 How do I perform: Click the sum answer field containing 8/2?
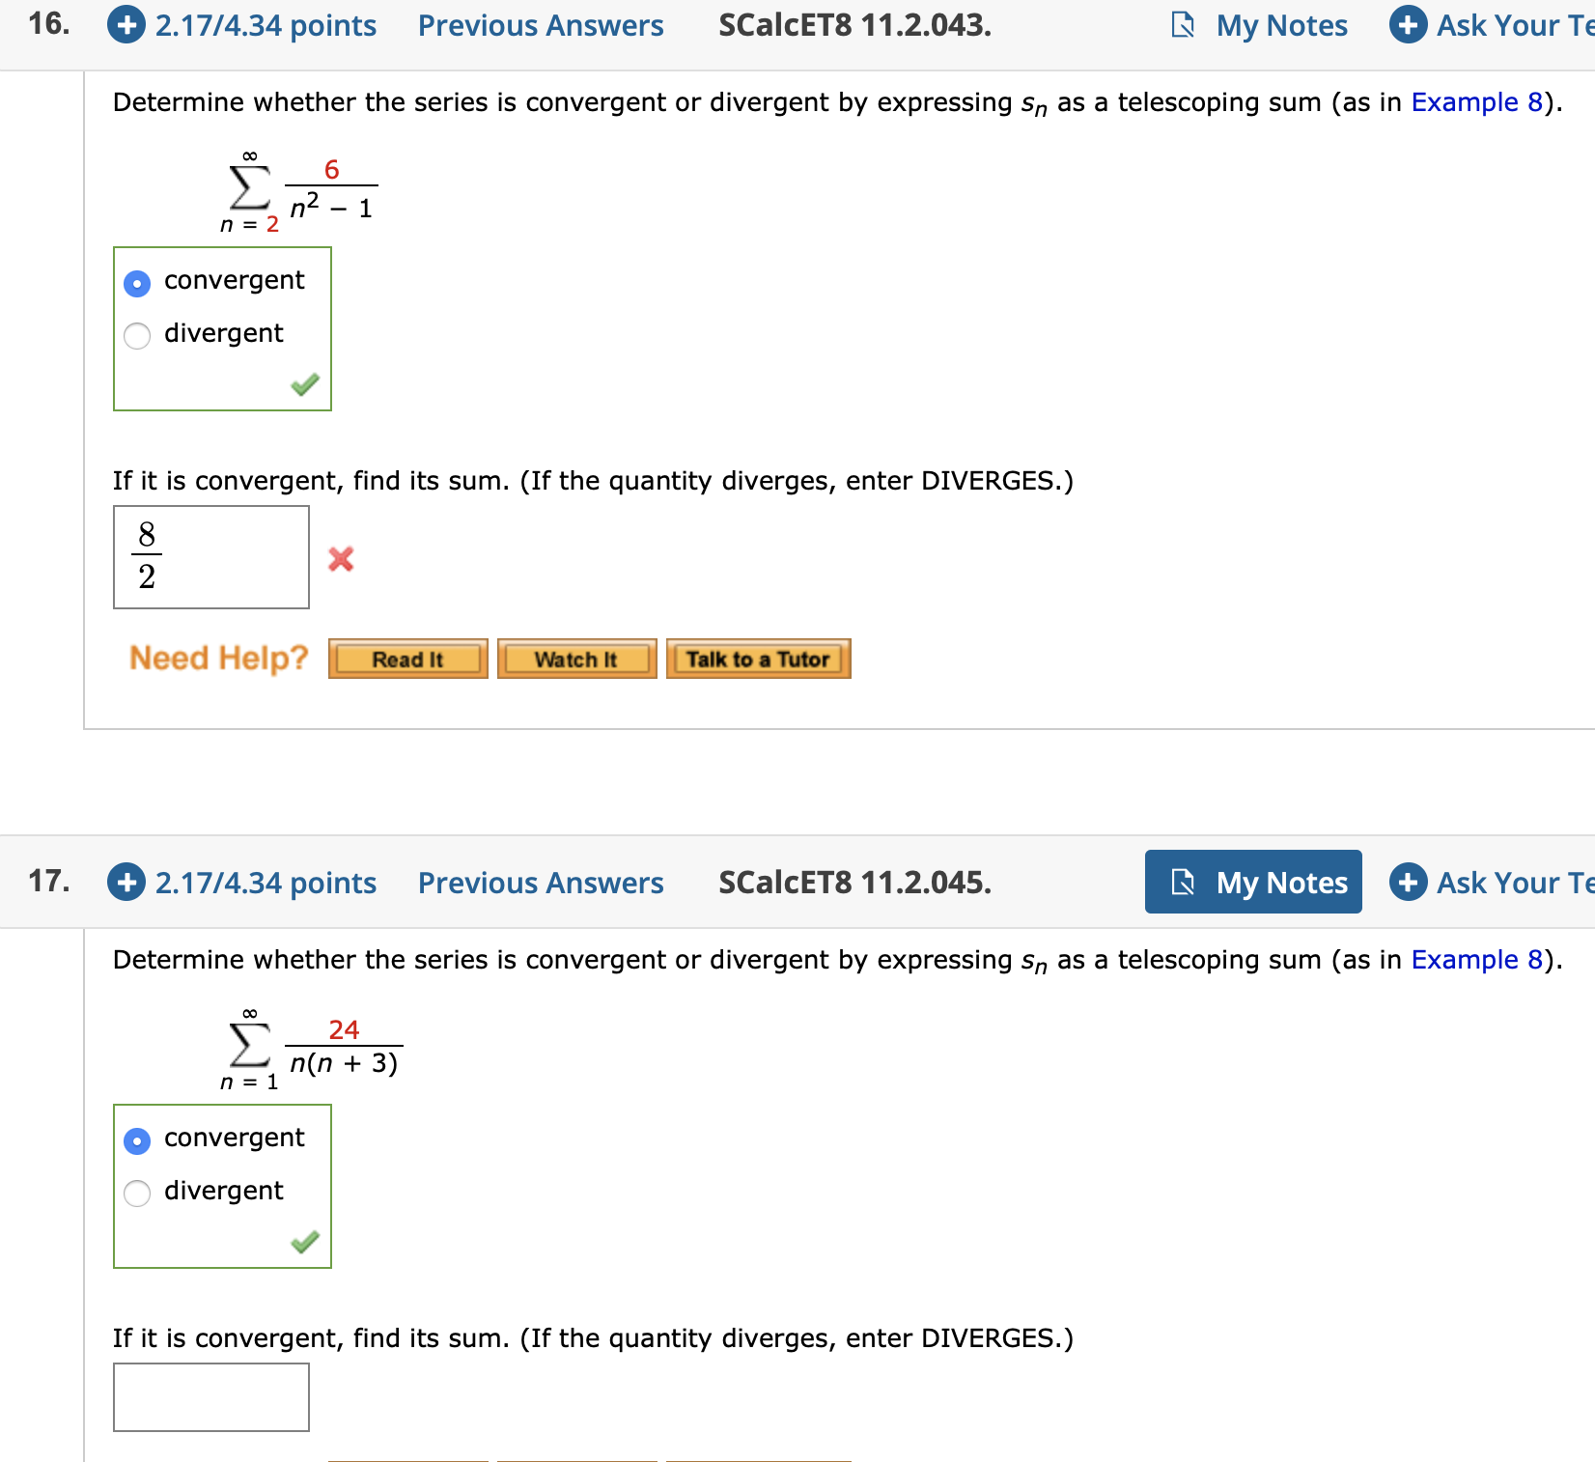coord(211,557)
